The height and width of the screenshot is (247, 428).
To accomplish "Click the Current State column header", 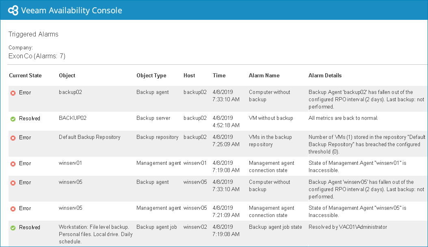I will [x=25, y=75].
